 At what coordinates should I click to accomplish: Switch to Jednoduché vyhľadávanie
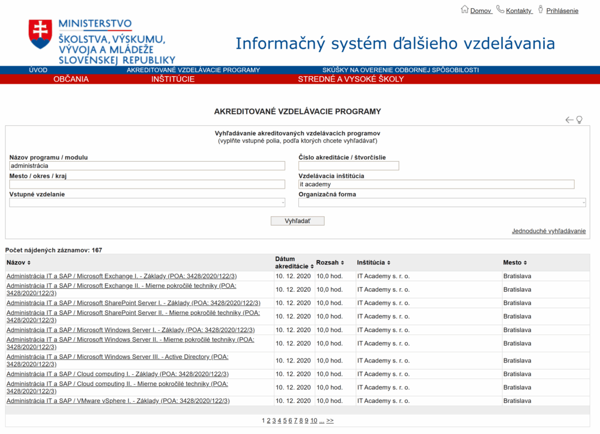click(x=548, y=231)
